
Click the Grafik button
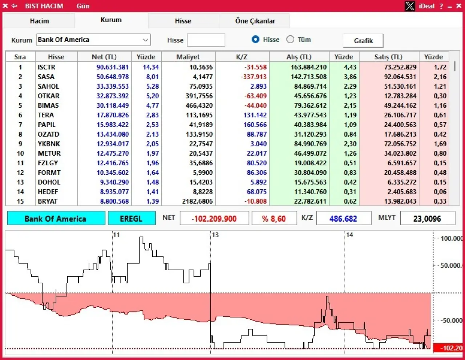pos(363,41)
